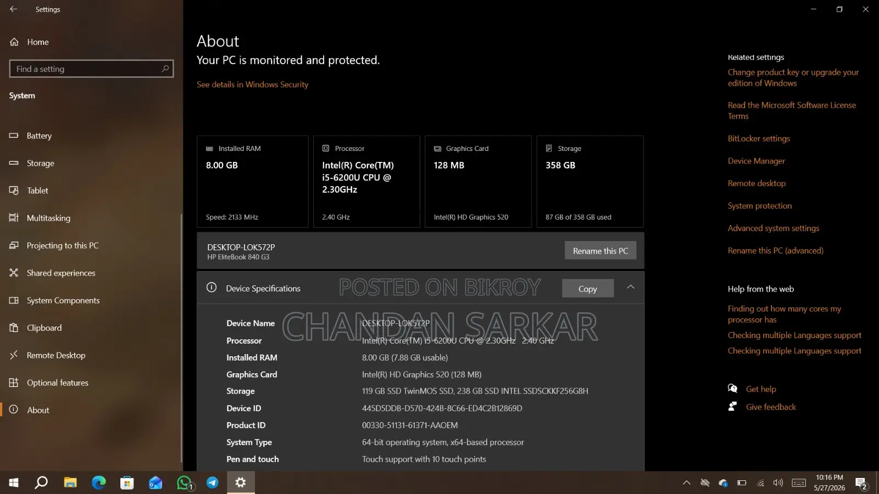Open See details in Windows Security link

pyautogui.click(x=253, y=85)
